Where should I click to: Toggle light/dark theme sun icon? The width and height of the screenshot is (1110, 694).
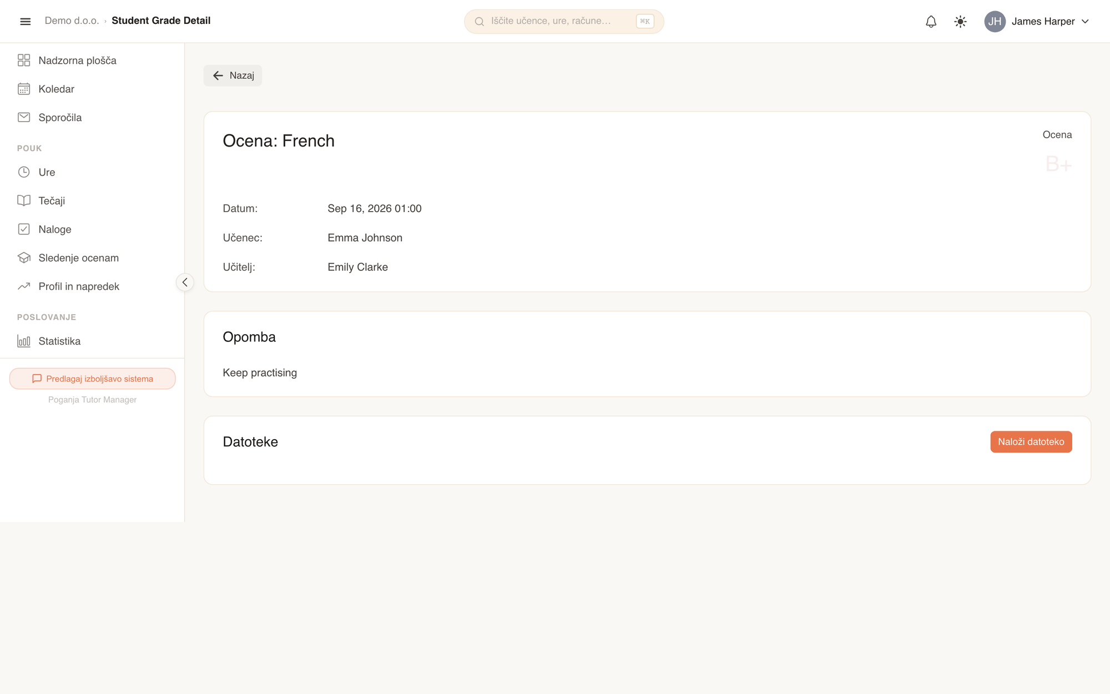(960, 21)
